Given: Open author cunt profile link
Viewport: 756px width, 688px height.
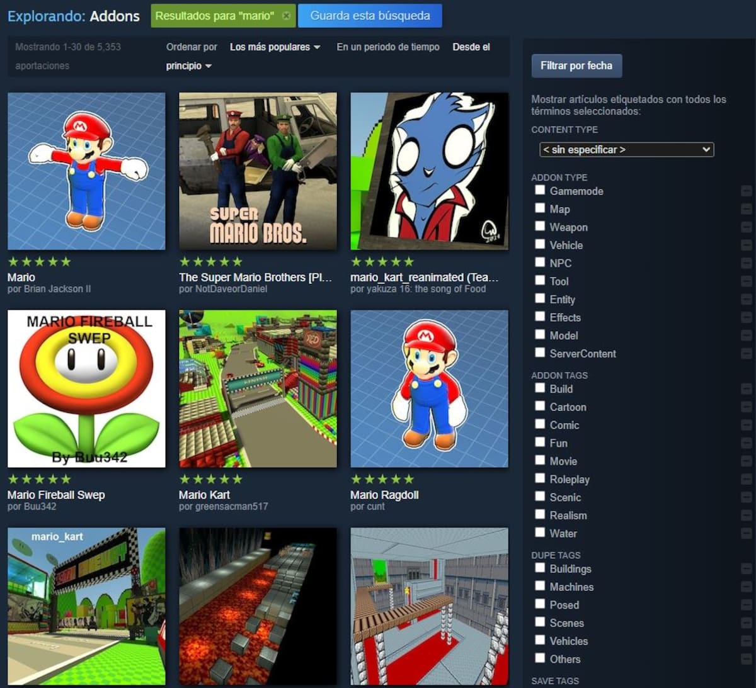Looking at the screenshot, I should (375, 506).
